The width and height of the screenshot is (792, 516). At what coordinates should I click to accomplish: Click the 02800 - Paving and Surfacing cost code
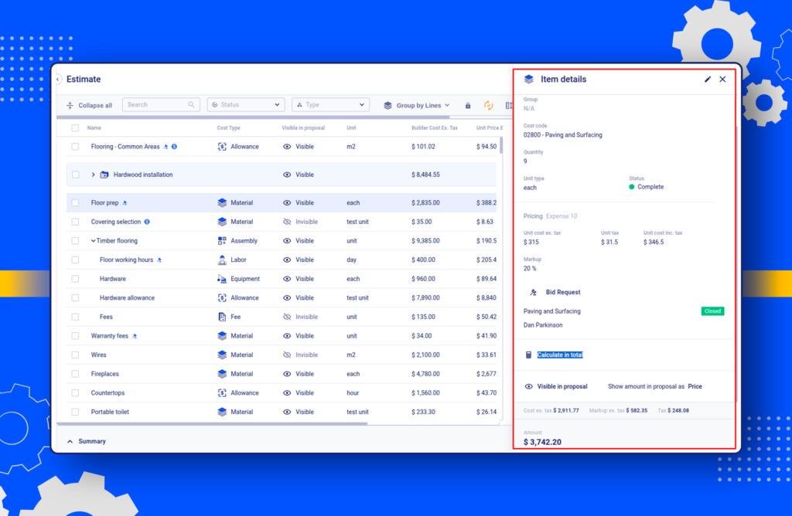pos(563,134)
